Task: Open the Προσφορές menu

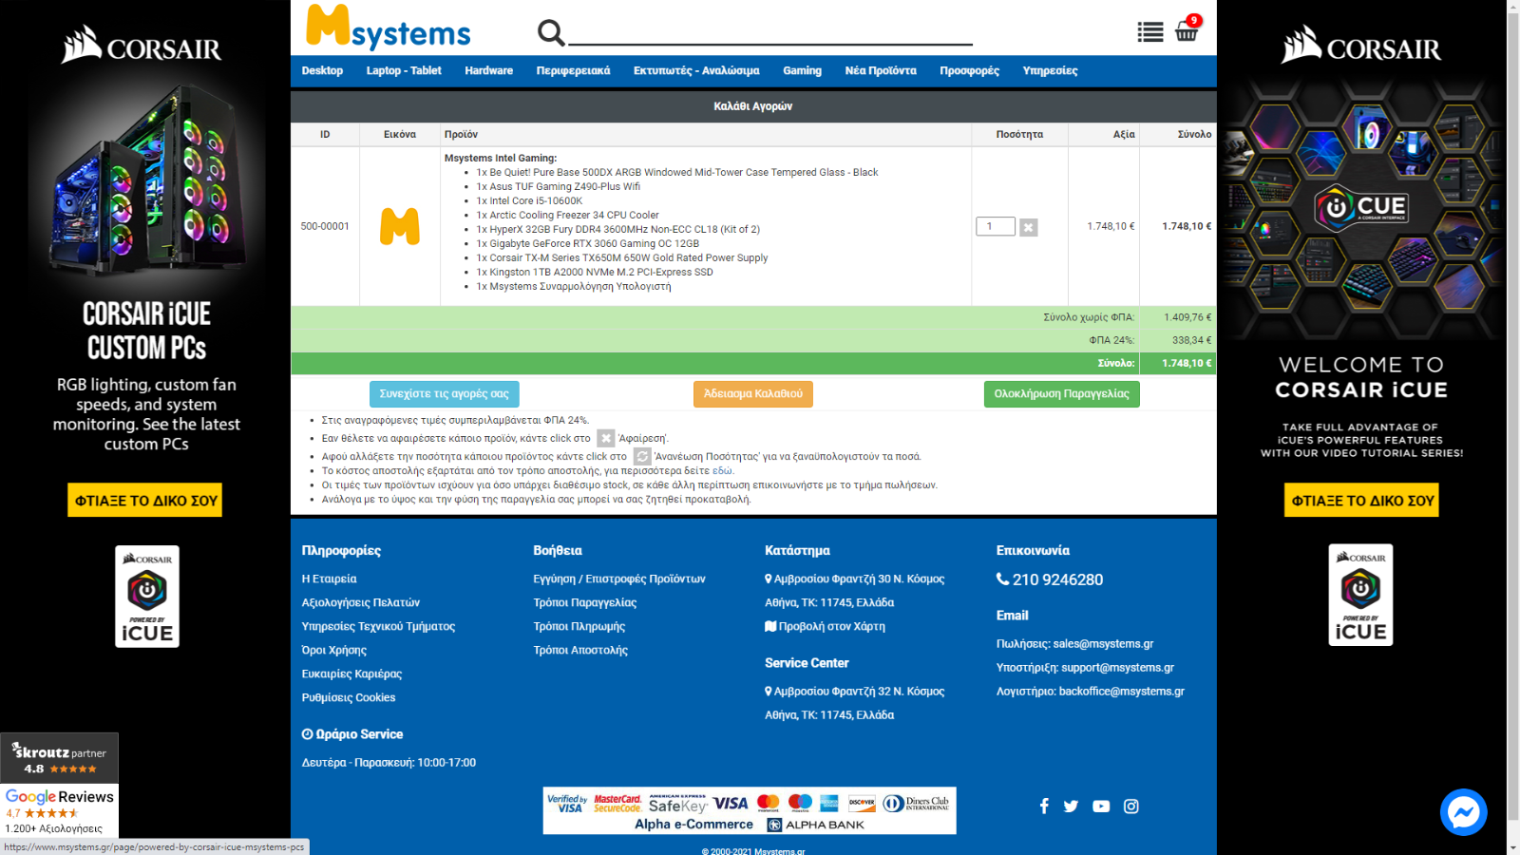Action: tap(969, 70)
